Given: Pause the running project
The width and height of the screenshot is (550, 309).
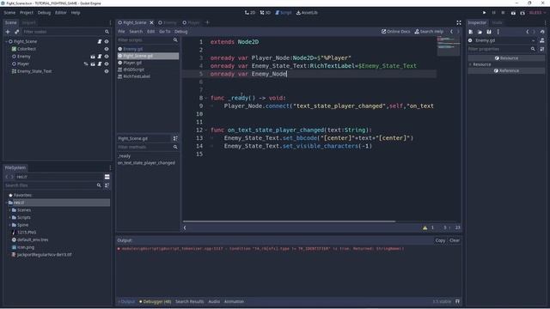Looking at the screenshot, I should coord(493,13).
